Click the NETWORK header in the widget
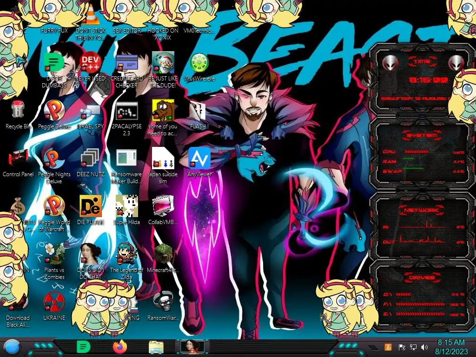Screen dimensions: 476x357 [422, 210]
